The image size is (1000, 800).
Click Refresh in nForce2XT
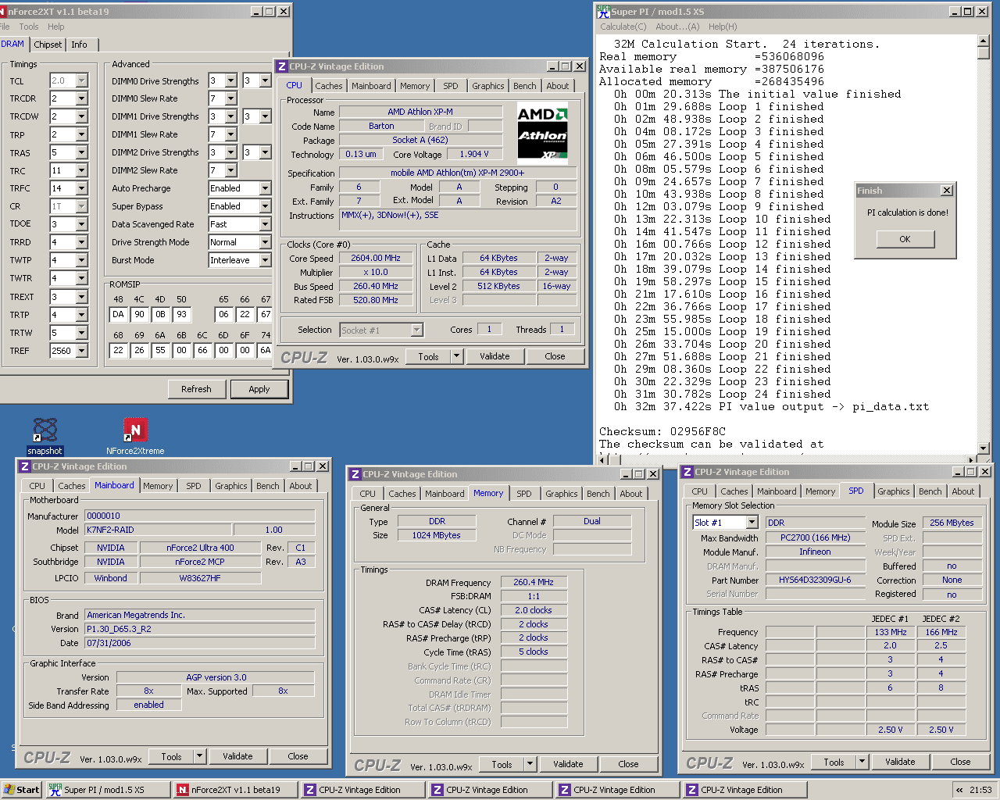(197, 389)
